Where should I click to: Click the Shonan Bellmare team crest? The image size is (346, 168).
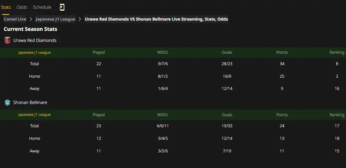(x=8, y=102)
